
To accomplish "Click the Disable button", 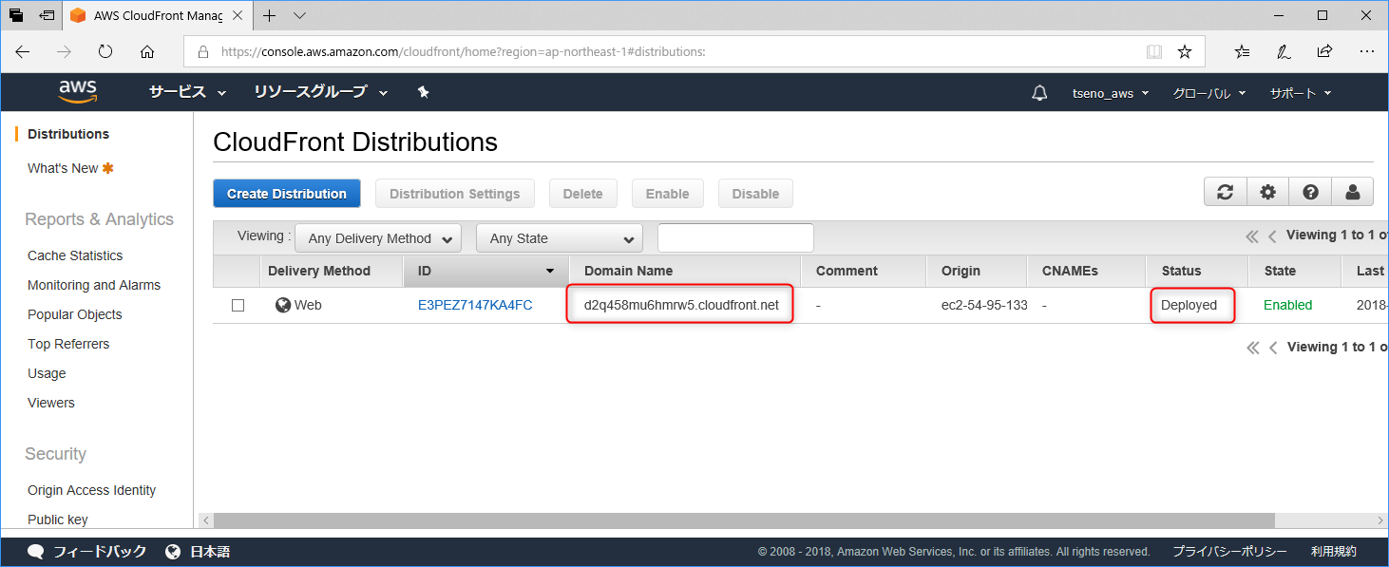I will click(x=756, y=193).
